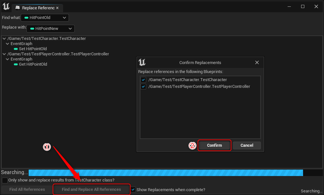This screenshot has height=195, width=324.
Task: Click the green variable icon in Replace with box
Action: 32,29
